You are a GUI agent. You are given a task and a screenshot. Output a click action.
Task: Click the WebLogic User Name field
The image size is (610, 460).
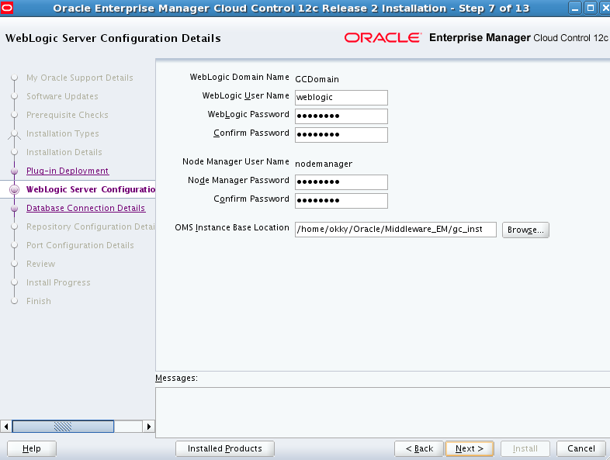click(x=341, y=98)
